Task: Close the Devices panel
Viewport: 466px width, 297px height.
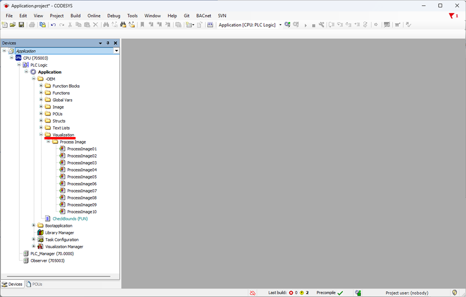Action: click(115, 43)
